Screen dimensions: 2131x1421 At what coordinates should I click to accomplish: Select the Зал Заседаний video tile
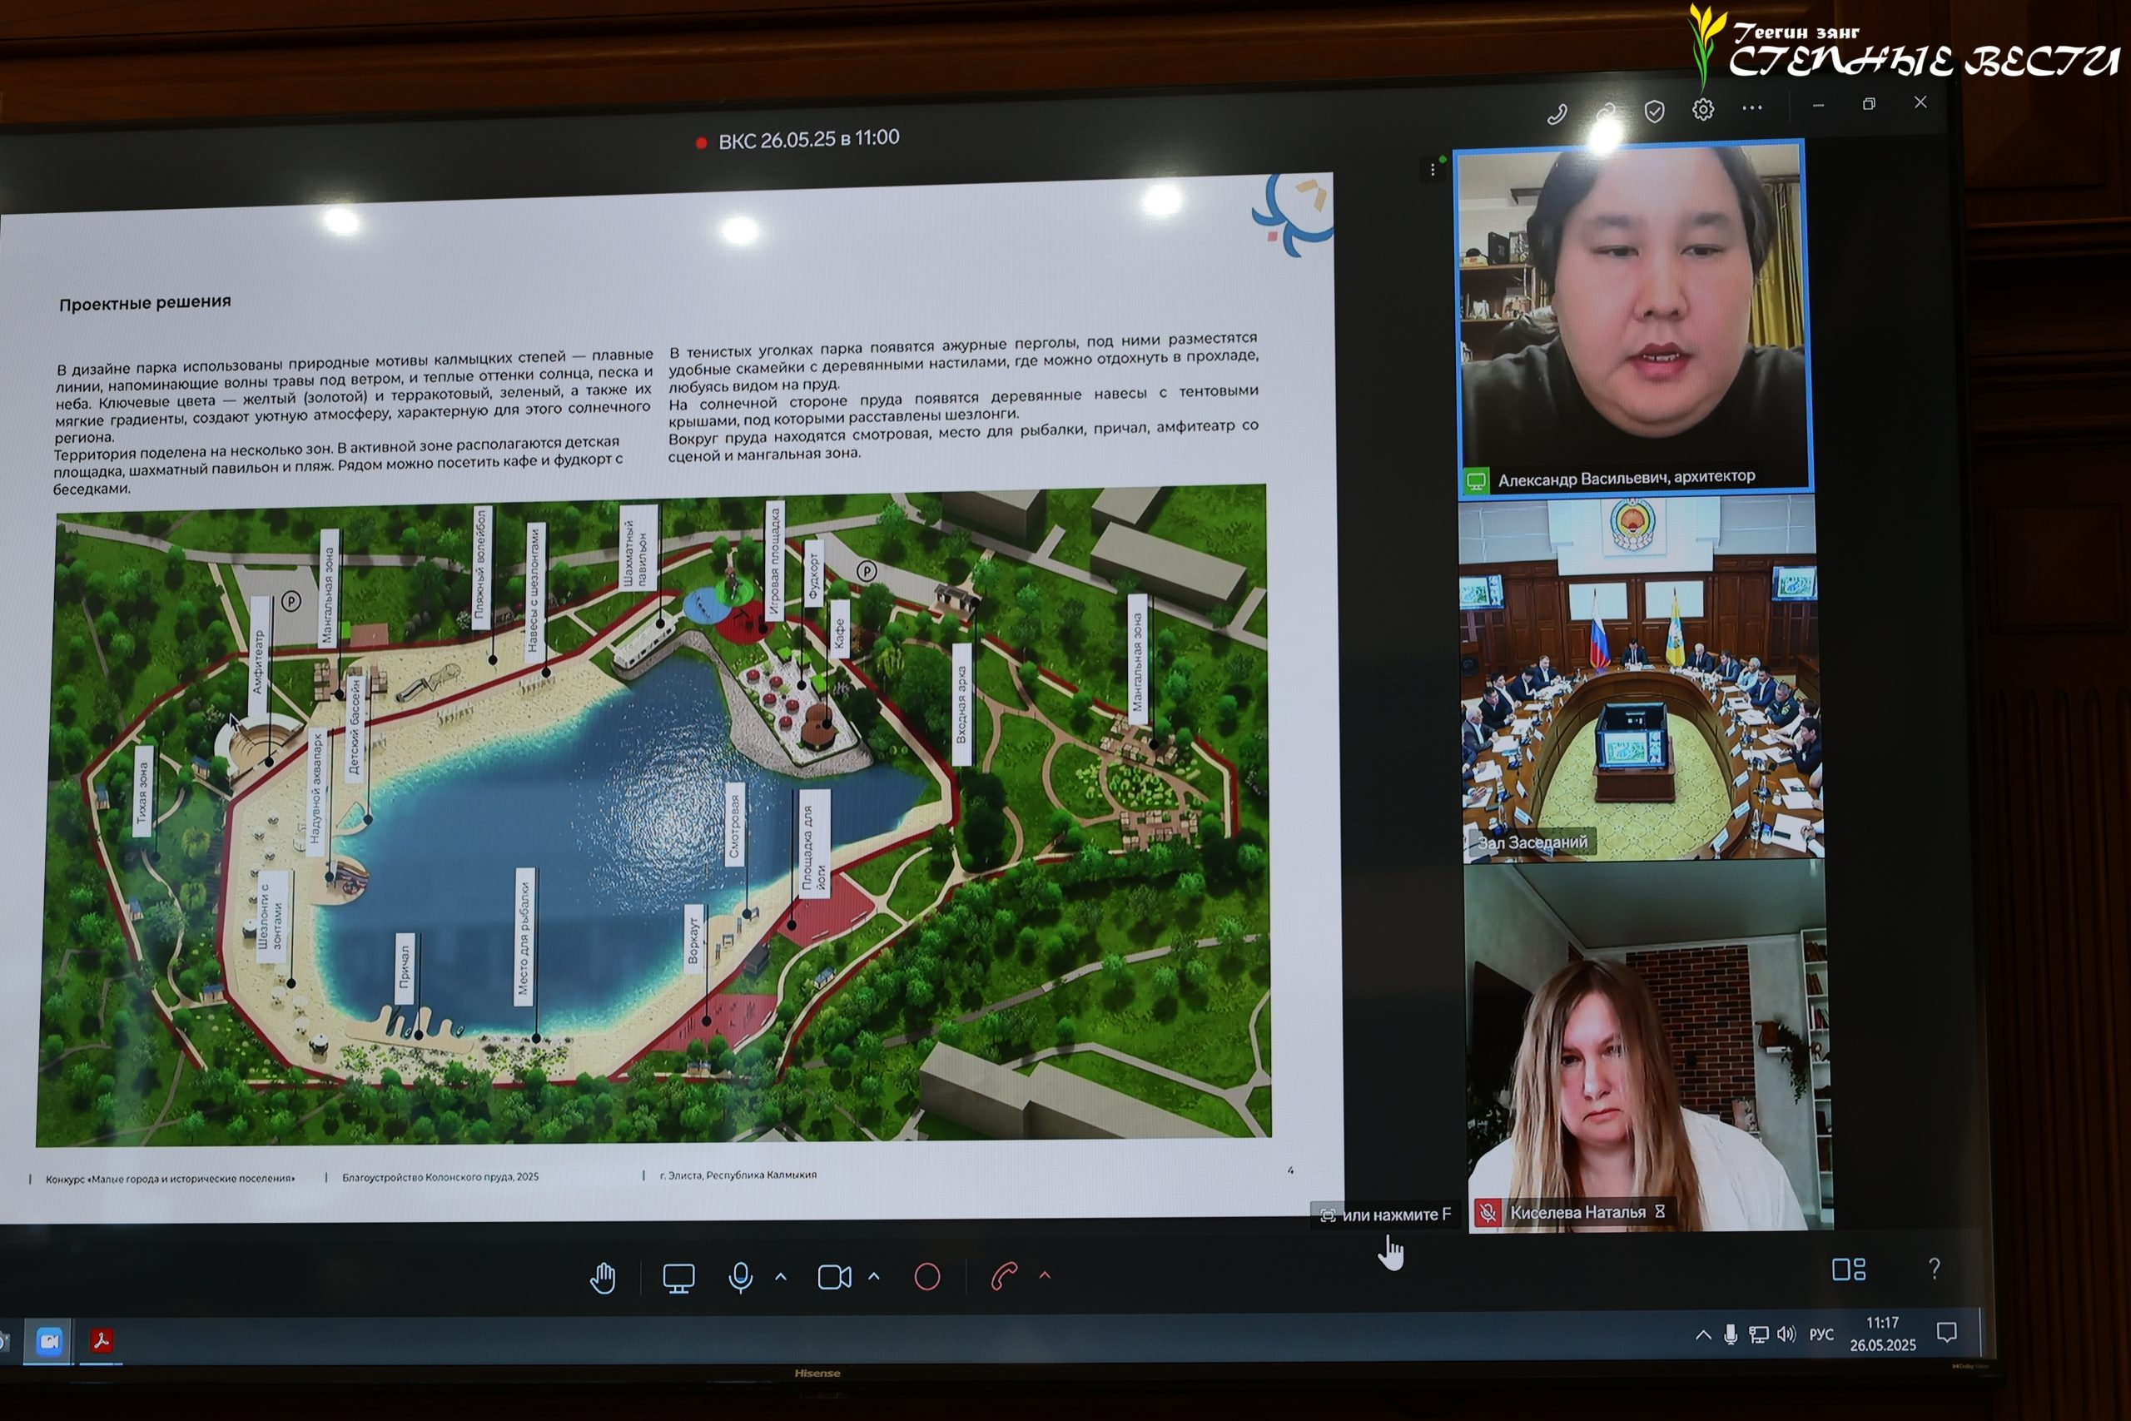pos(1640,678)
